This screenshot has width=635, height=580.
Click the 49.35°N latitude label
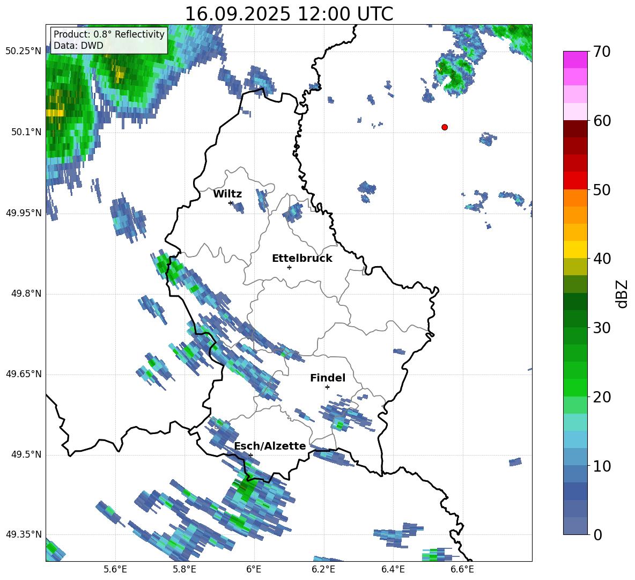24,534
